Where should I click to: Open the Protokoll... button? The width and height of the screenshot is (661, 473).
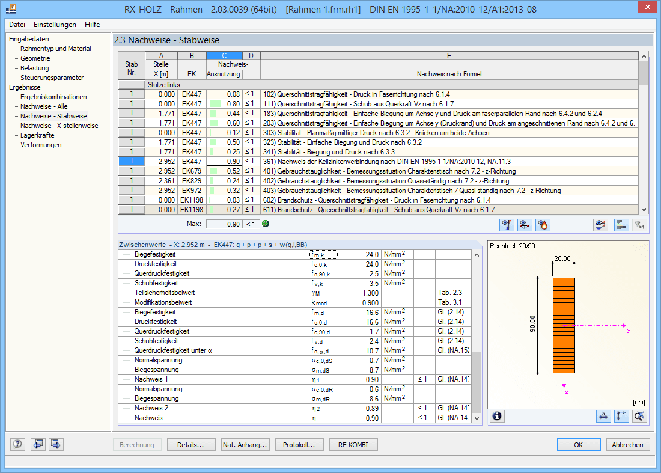click(x=299, y=445)
